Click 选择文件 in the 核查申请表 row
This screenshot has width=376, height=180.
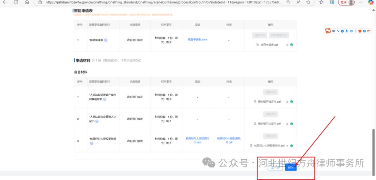pyautogui.click(x=260, y=35)
